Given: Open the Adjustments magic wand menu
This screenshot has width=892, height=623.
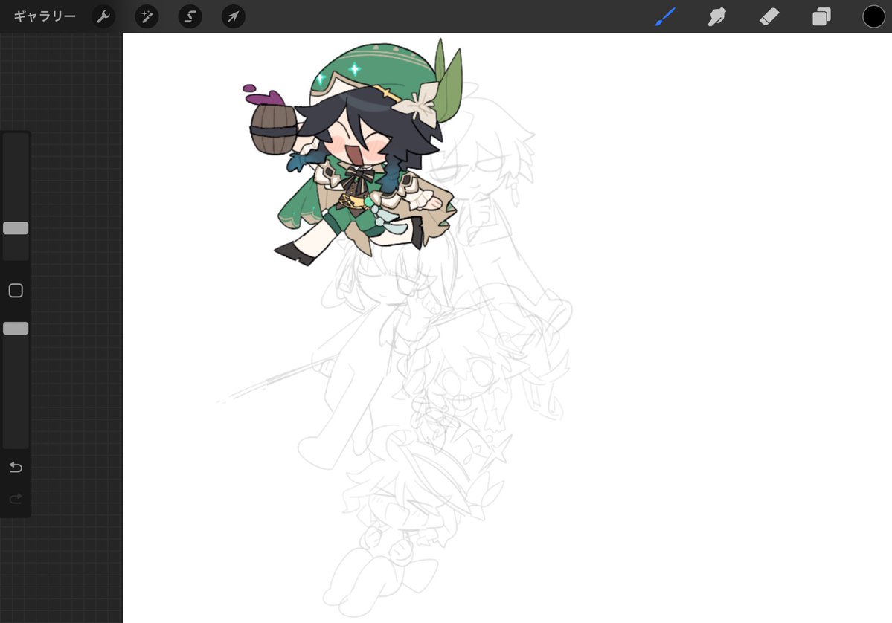Looking at the screenshot, I should tap(147, 16).
